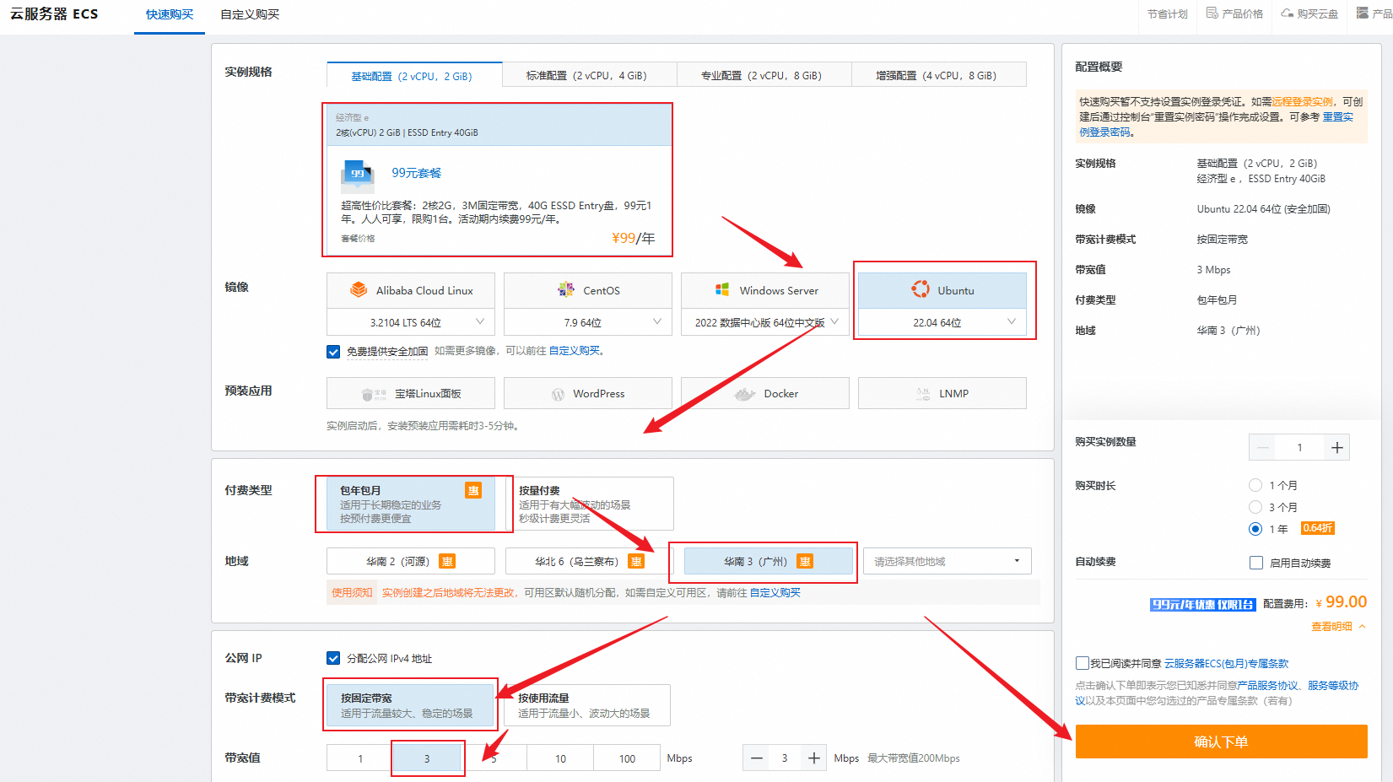The height and width of the screenshot is (782, 1393).
Task: Collapse 查看明细 cost details
Action: coord(1338,627)
